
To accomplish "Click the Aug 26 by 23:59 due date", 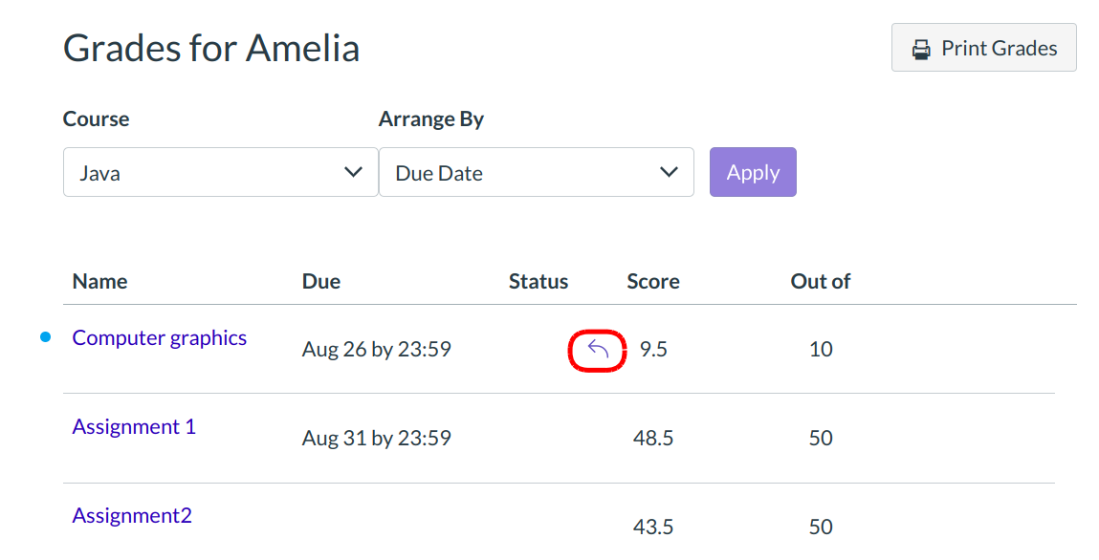I will point(377,350).
